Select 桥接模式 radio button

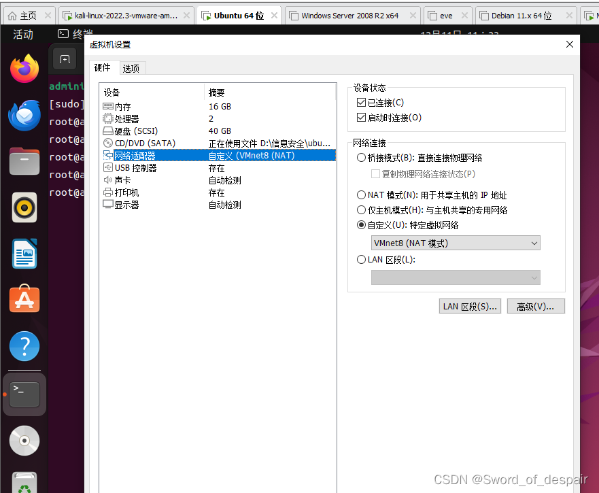361,158
